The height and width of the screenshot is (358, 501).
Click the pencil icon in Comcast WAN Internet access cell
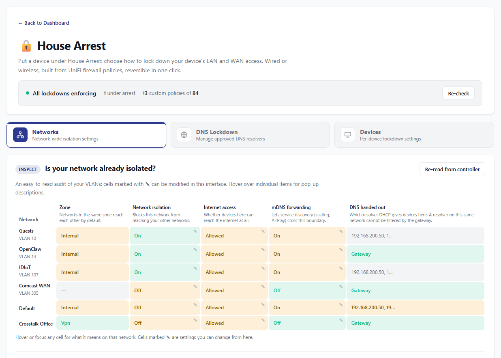(x=263, y=286)
